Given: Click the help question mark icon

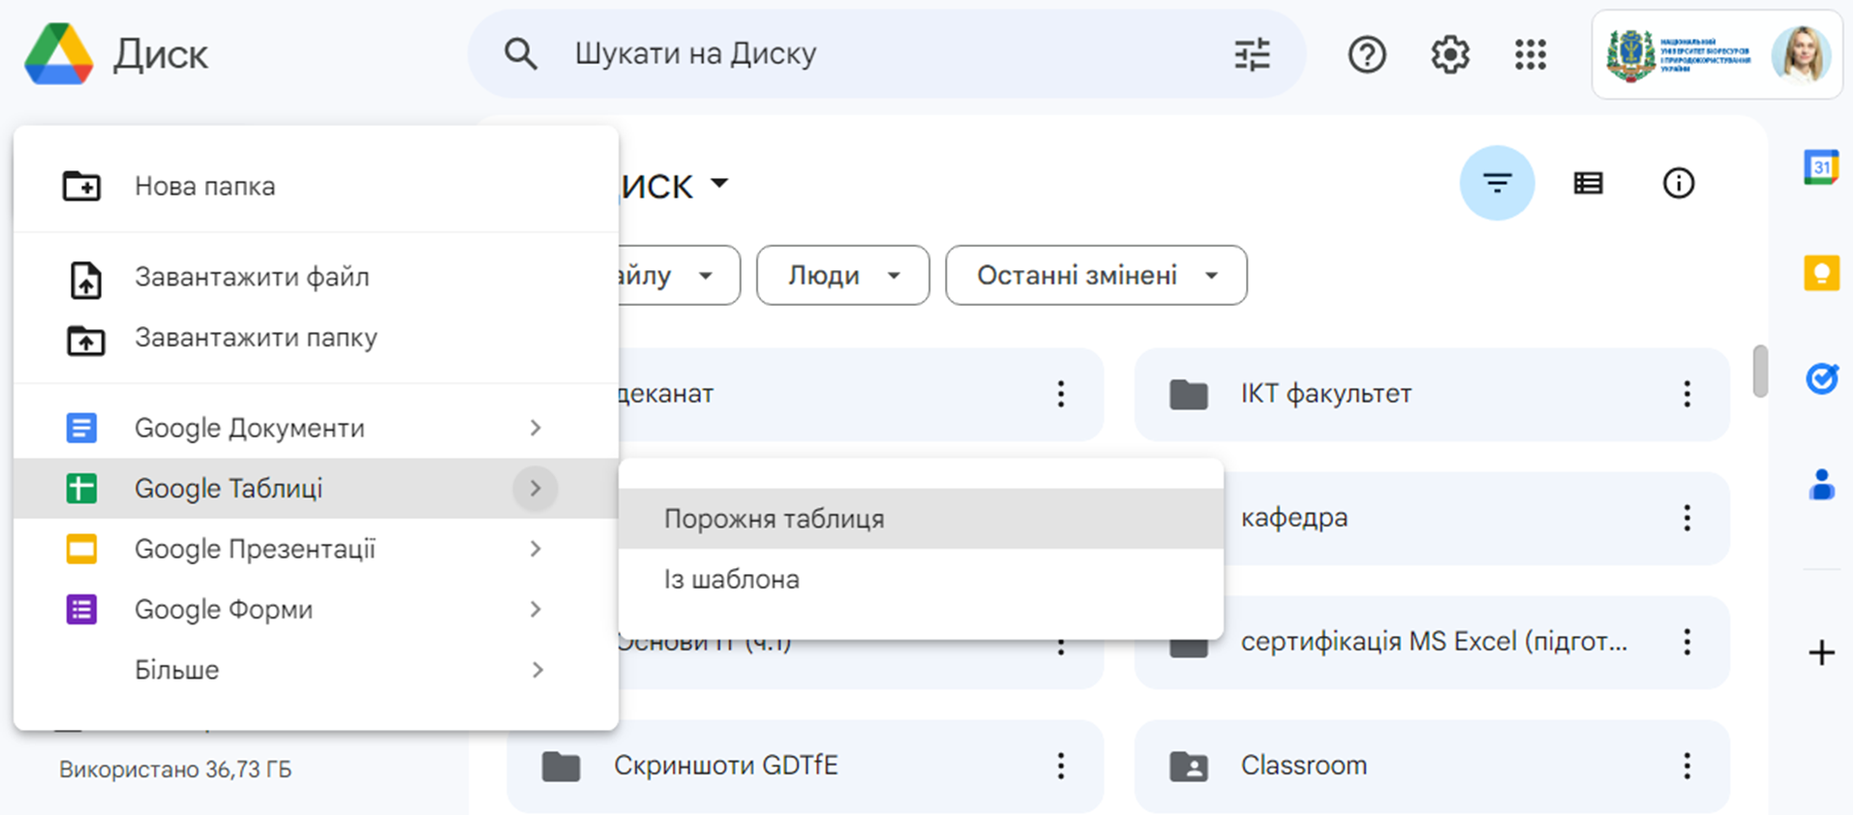Looking at the screenshot, I should pyautogui.click(x=1367, y=55).
